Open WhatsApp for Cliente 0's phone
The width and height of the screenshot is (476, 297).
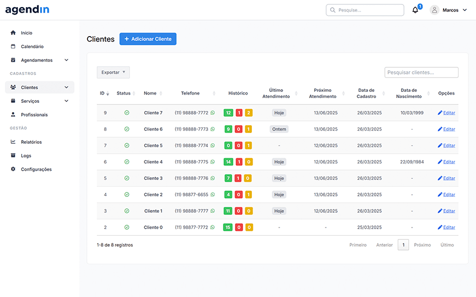click(x=213, y=228)
